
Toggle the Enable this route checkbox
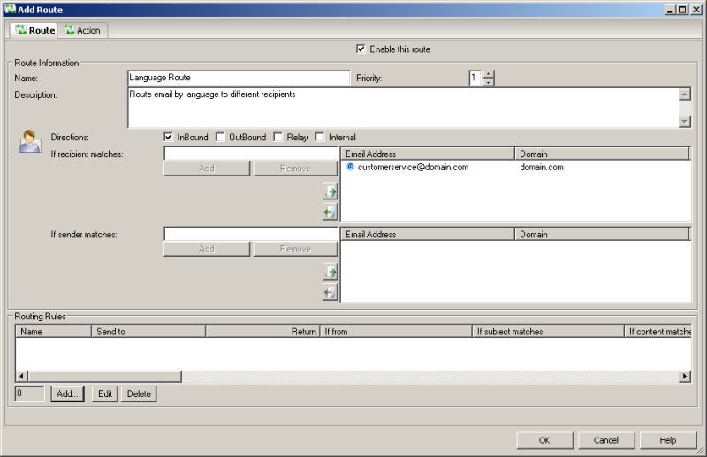pyautogui.click(x=361, y=49)
